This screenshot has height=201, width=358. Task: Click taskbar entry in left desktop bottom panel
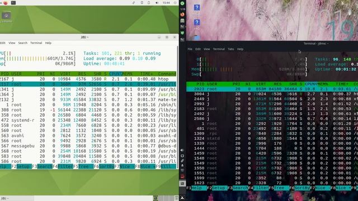pyautogui.click(x=17, y=198)
